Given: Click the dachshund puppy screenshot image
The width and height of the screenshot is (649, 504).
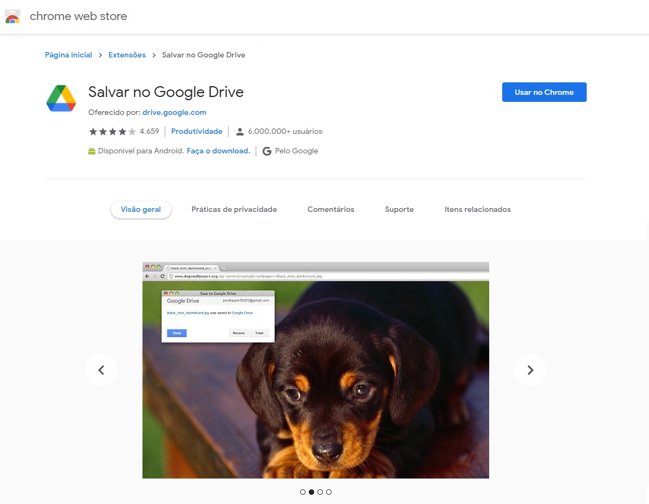Looking at the screenshot, I should pos(316,370).
